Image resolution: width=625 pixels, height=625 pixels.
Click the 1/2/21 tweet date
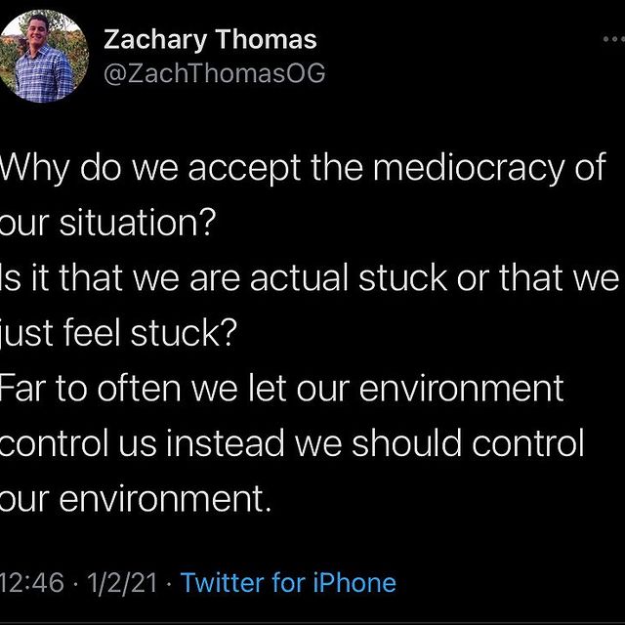coord(121,583)
